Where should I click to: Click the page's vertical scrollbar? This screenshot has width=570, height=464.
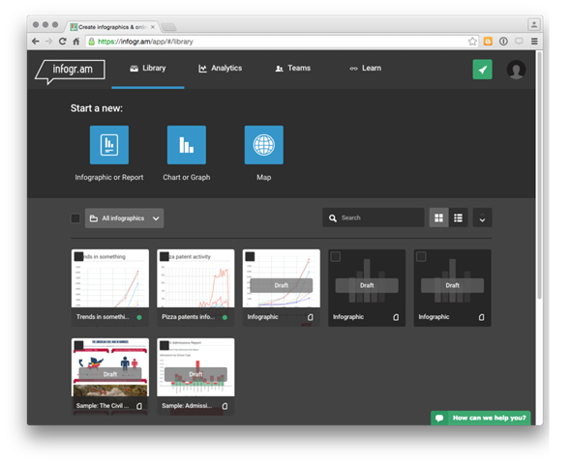539,174
